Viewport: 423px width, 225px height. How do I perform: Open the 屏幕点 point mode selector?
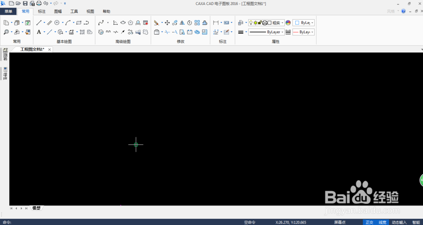point(340,222)
